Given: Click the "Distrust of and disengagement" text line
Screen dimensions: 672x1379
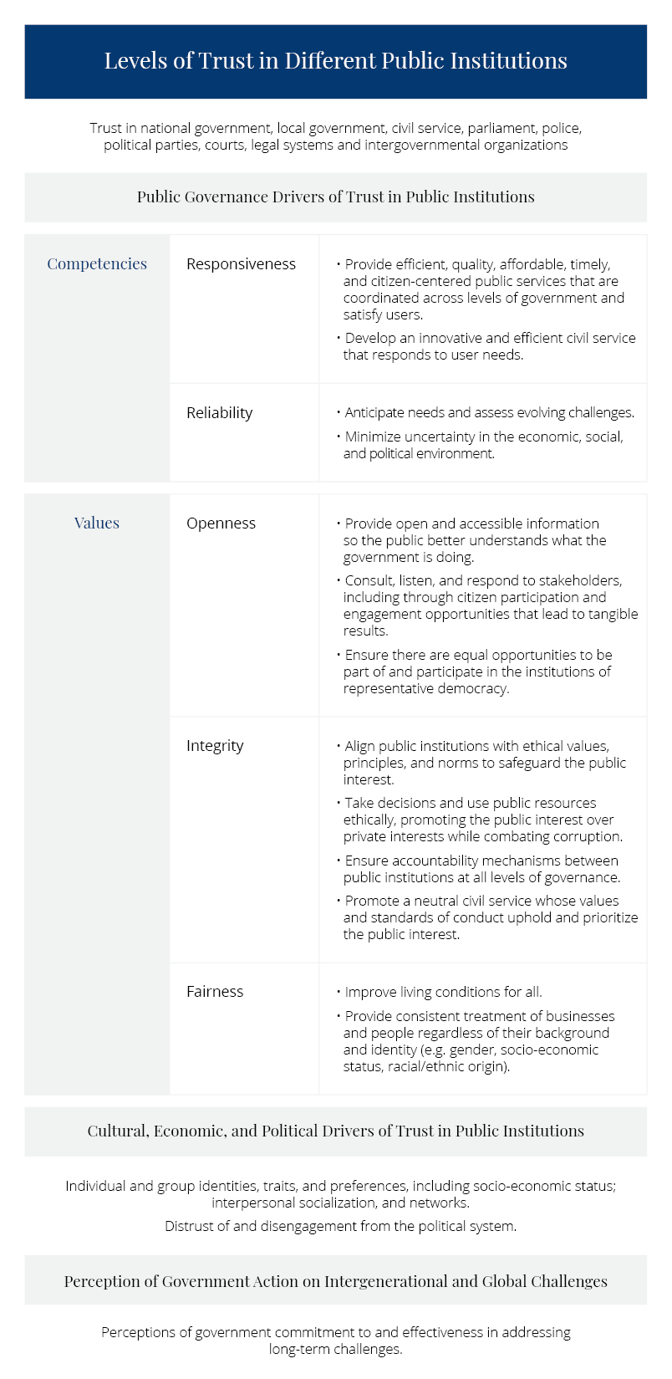Looking at the screenshot, I should pos(340,1227).
